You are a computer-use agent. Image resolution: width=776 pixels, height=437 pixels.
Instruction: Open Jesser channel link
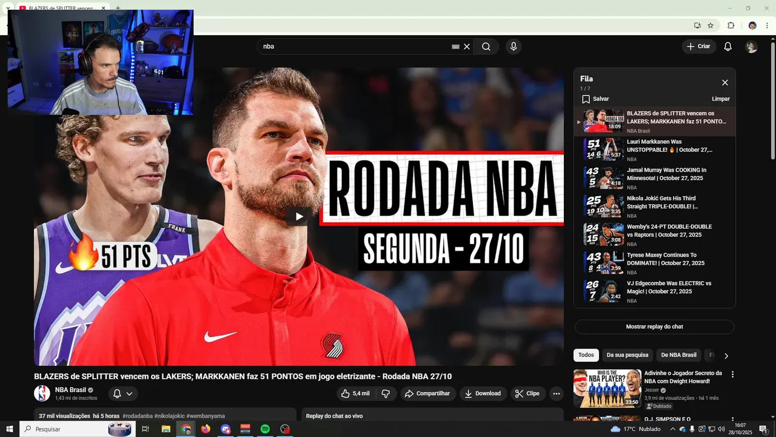pyautogui.click(x=651, y=390)
